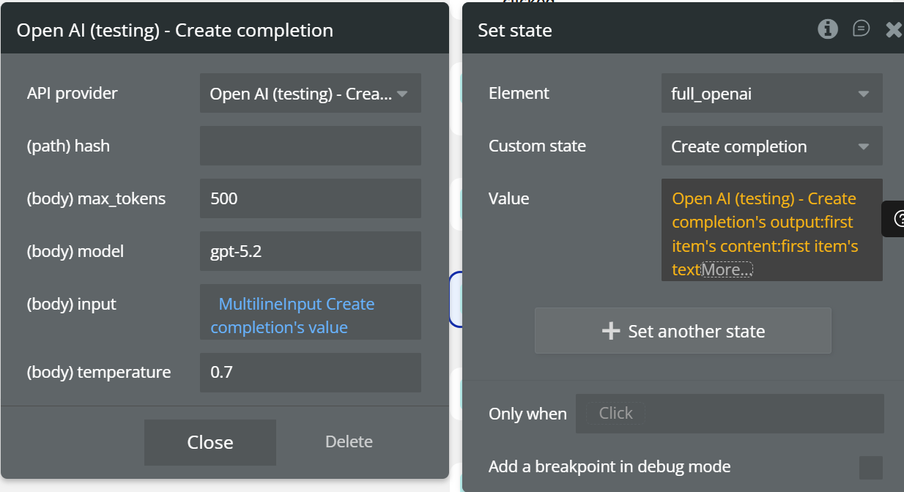
Task: Select the max_tokens field containing 500
Action: pos(310,198)
